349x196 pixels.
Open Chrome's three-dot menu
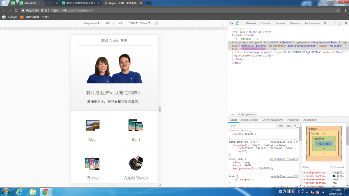tap(345, 10)
